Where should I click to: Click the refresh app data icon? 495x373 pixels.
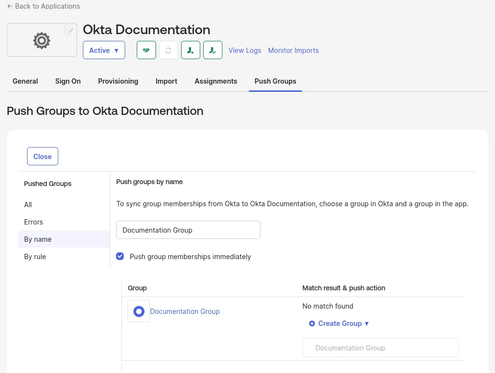168,50
